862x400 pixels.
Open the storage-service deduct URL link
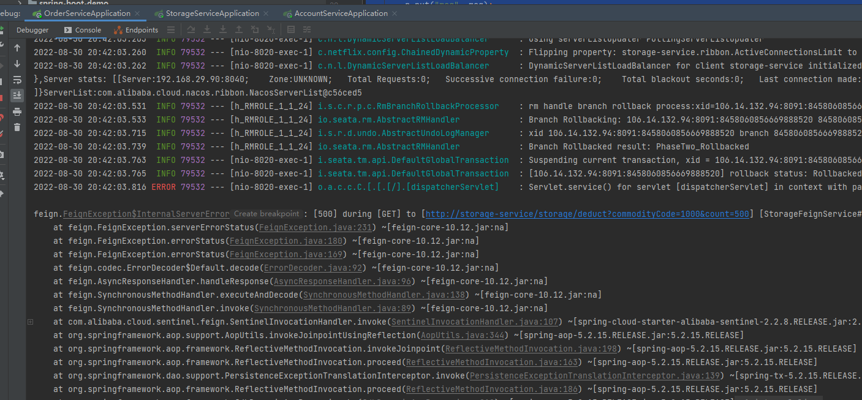pos(588,214)
